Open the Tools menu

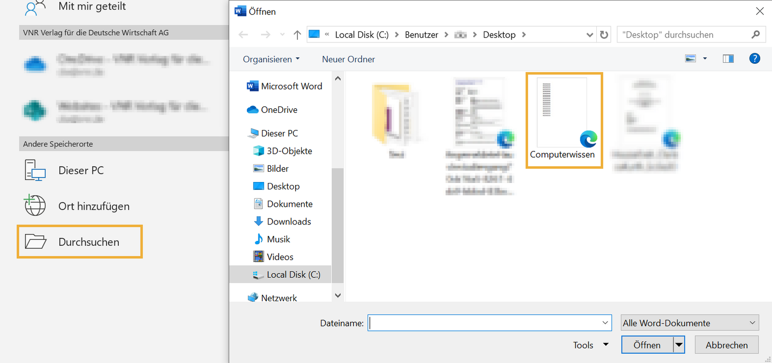[590, 345]
